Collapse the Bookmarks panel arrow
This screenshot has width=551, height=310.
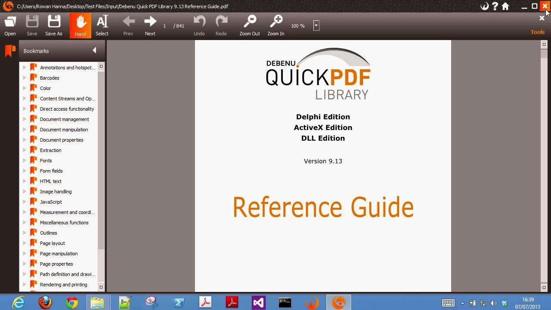[x=94, y=50]
